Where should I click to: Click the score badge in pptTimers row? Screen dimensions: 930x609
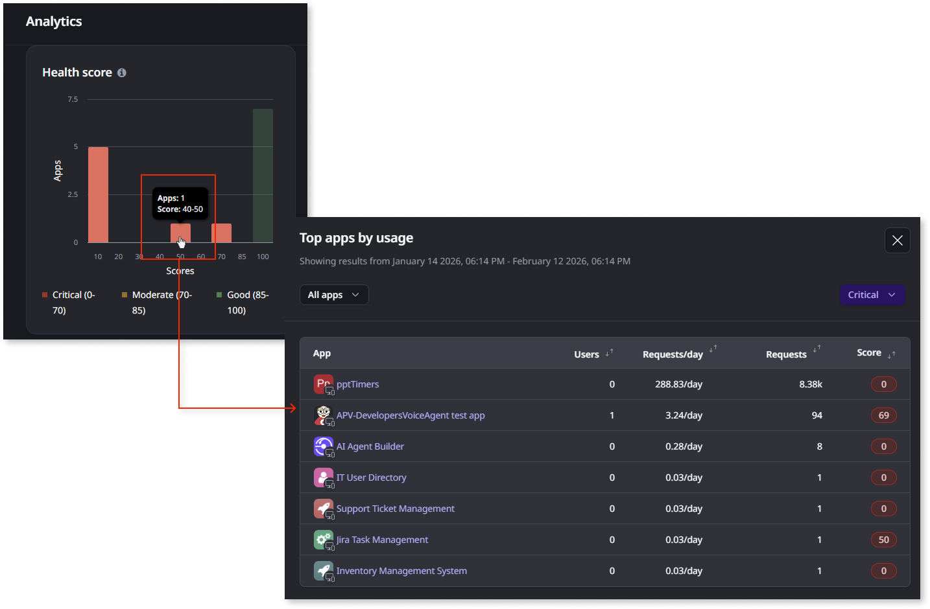click(x=883, y=384)
